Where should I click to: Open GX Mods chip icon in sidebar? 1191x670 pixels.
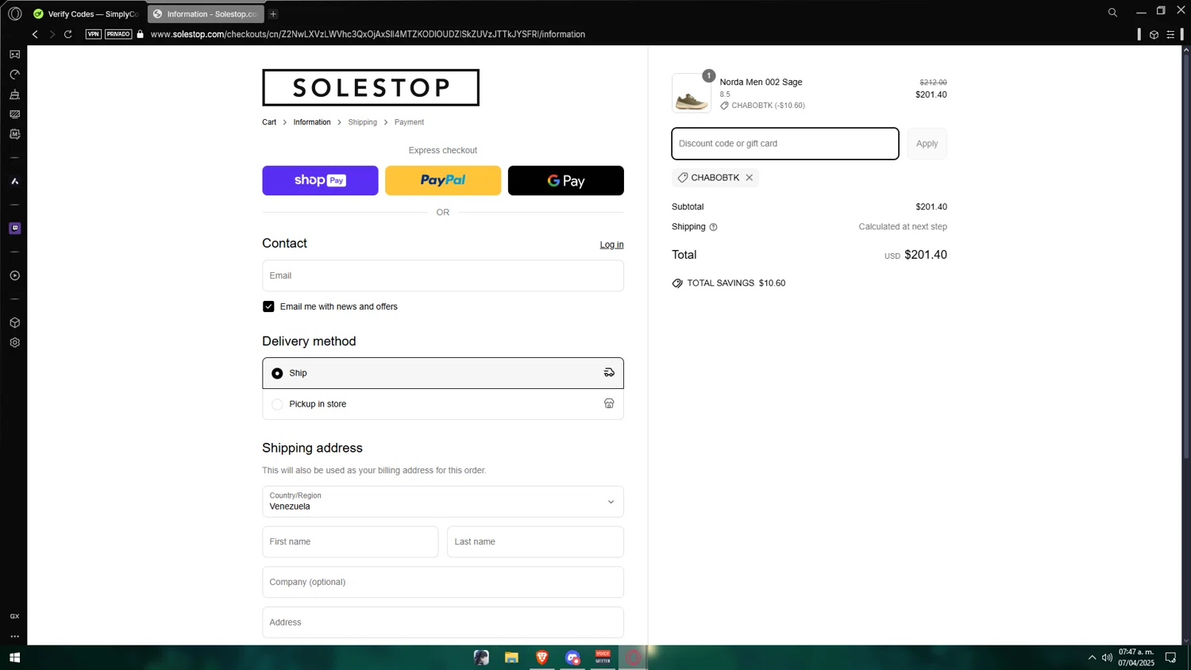[14, 134]
